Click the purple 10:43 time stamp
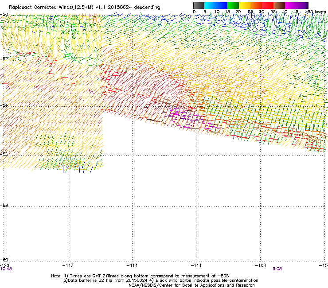Viewport: 328px width, 288px height. coord(6,269)
